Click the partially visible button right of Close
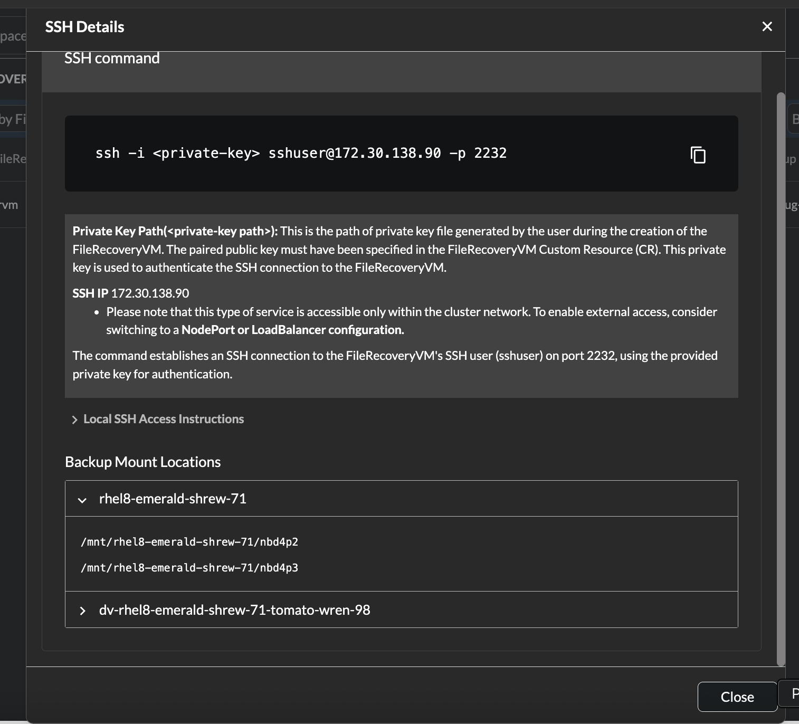The image size is (799, 724). pos(793,694)
